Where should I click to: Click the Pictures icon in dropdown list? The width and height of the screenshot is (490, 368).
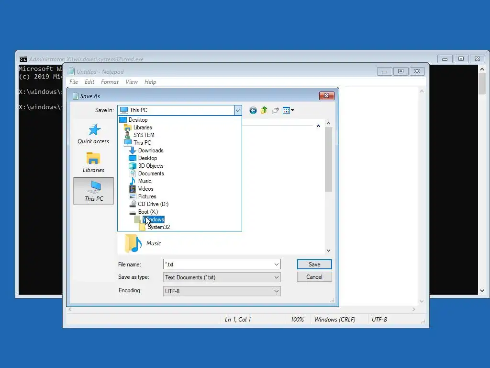coord(133,196)
